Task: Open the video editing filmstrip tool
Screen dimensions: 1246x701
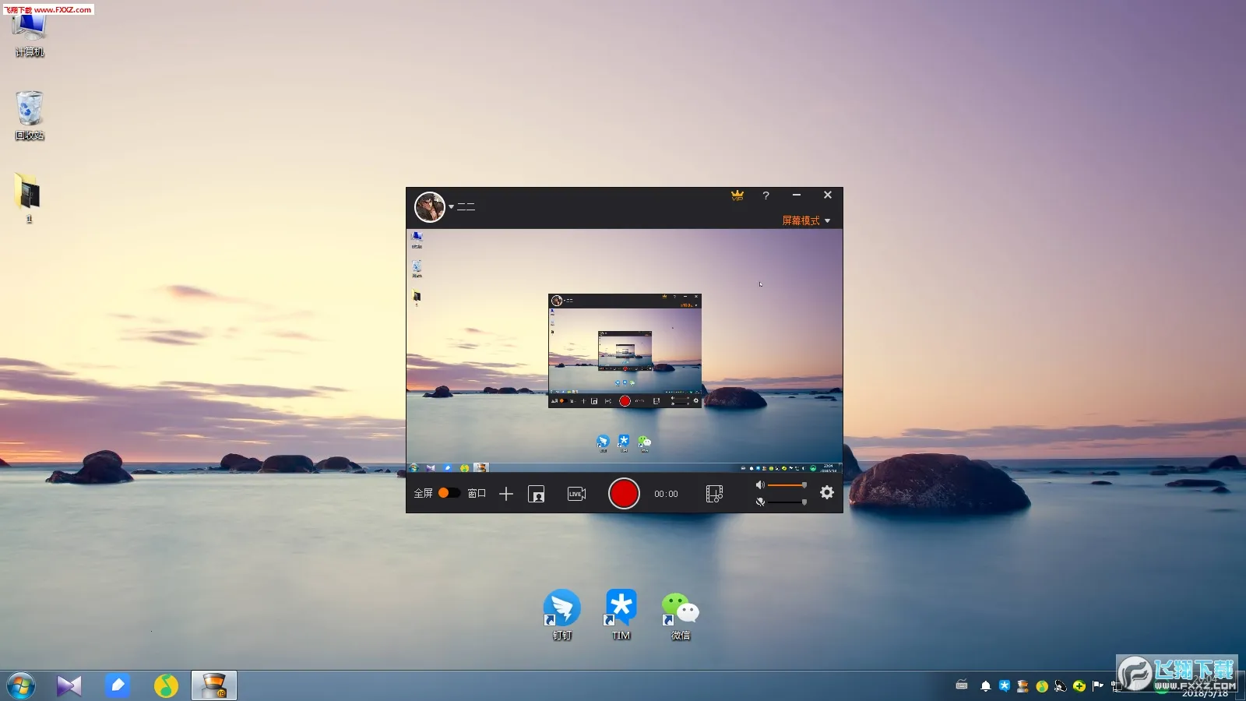Action: (x=715, y=494)
